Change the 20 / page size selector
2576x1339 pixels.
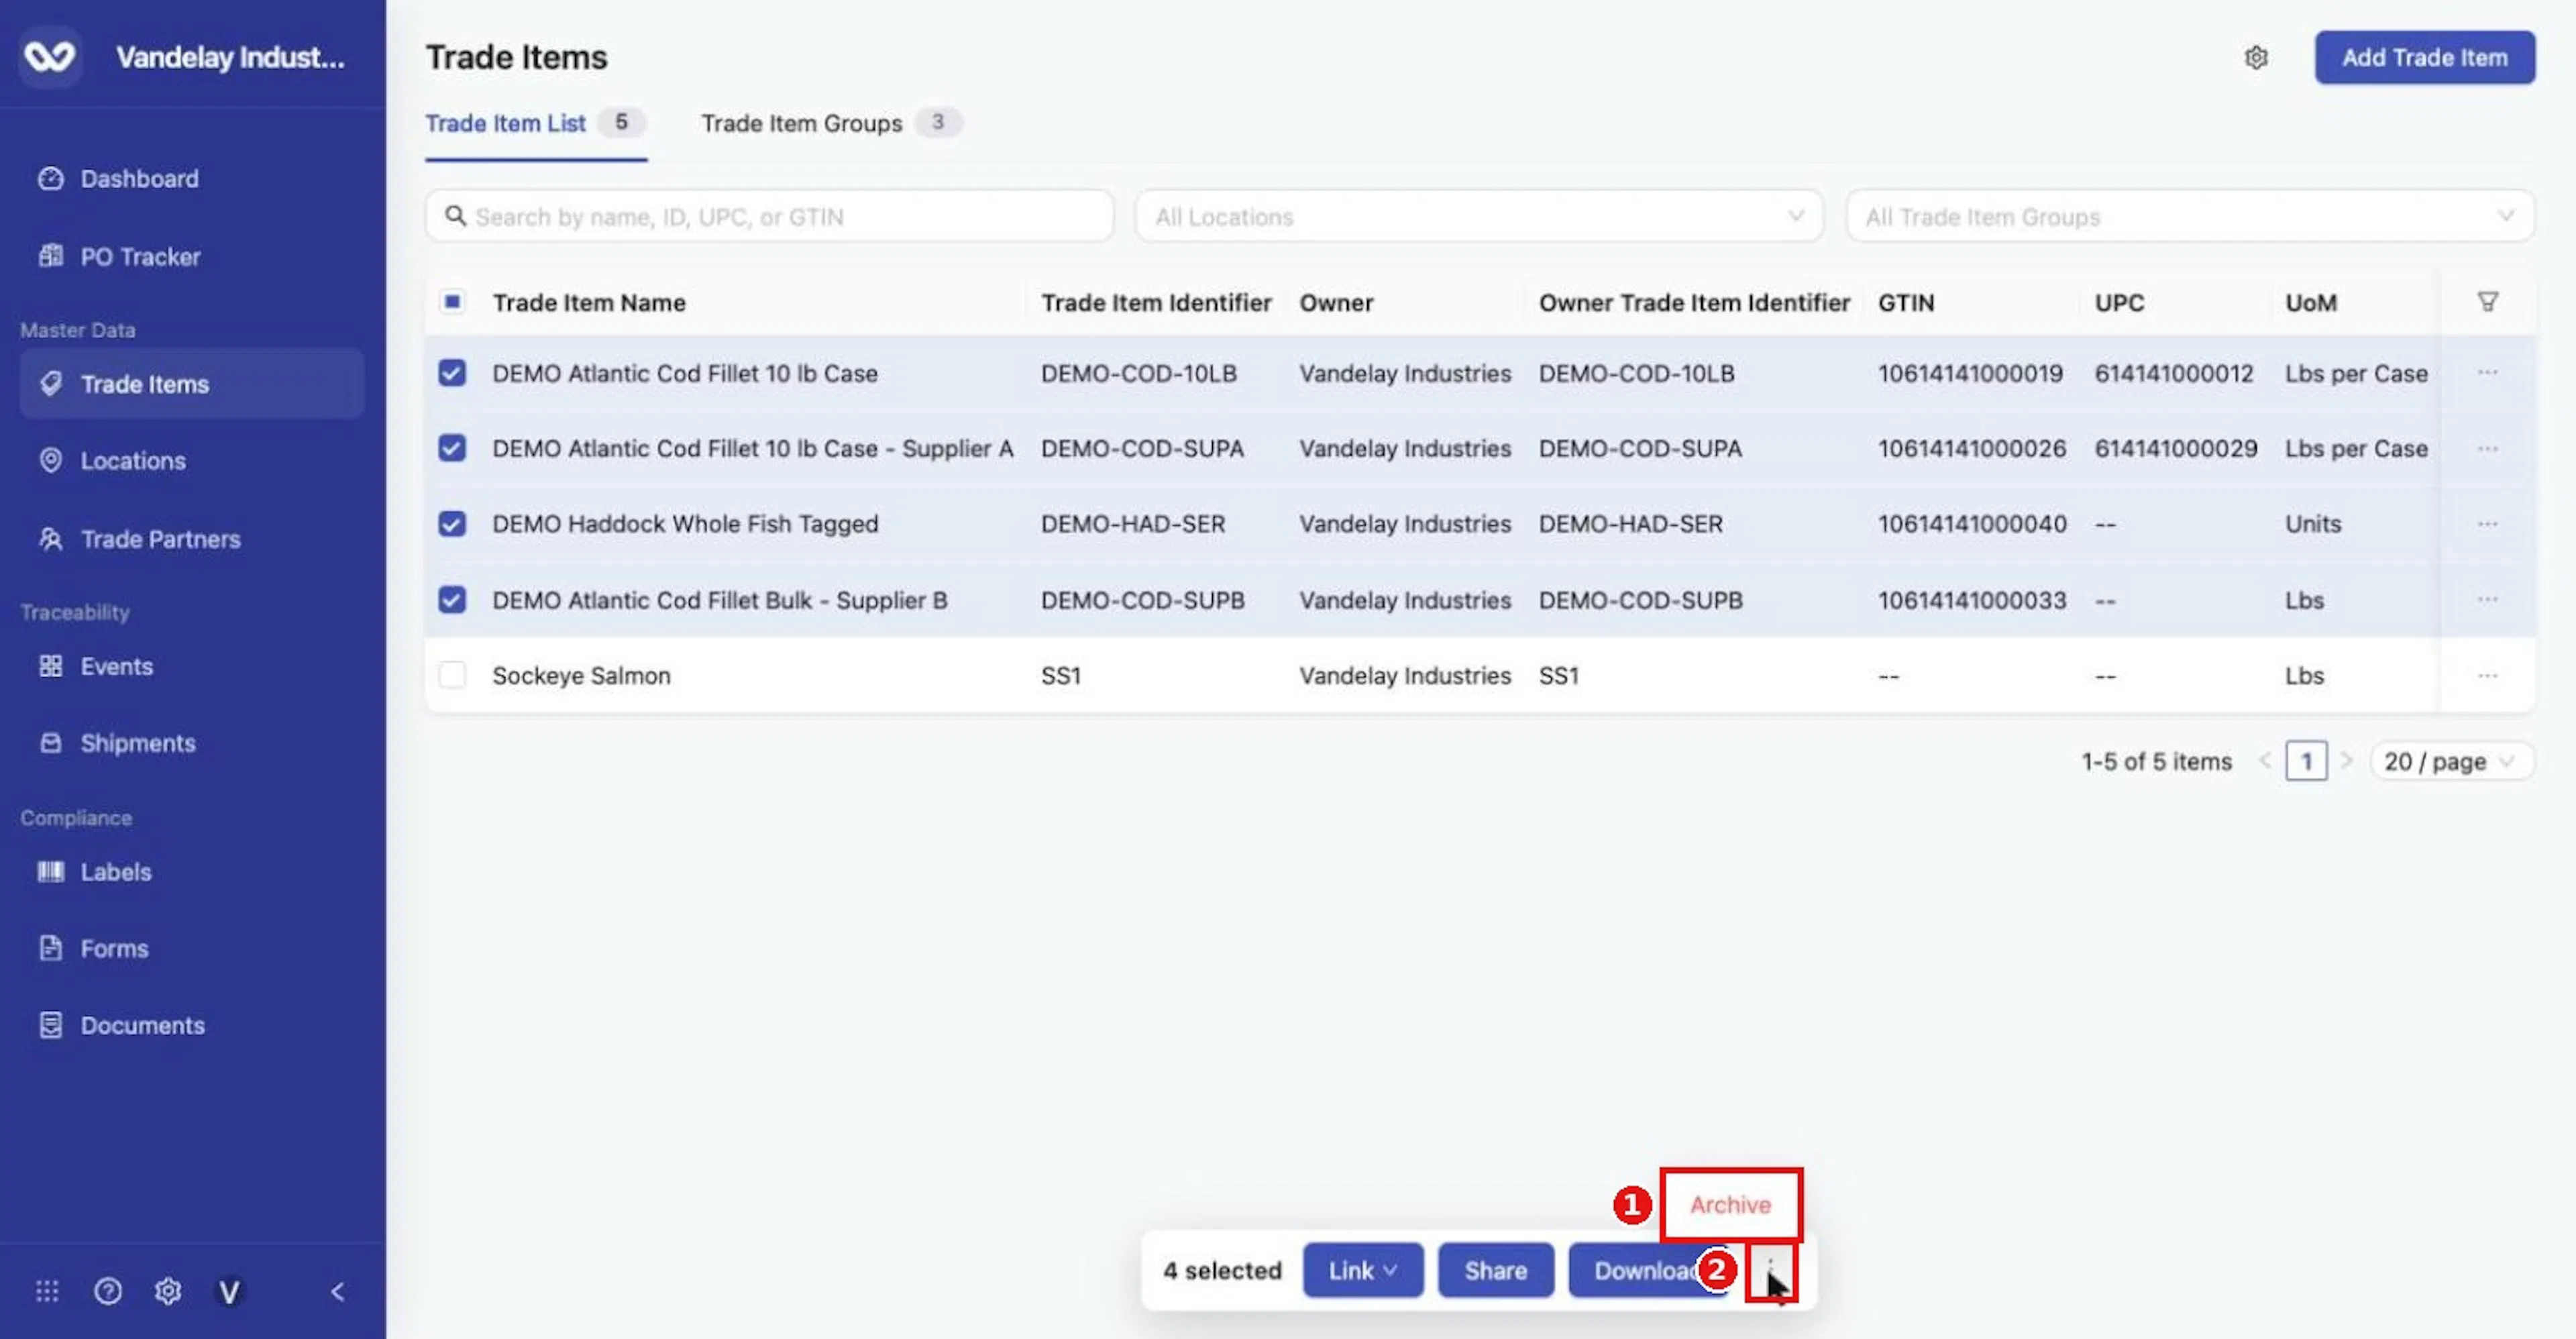coord(2451,762)
